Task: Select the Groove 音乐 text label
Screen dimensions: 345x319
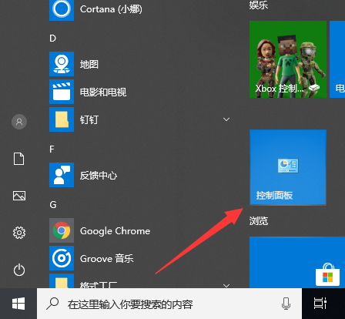Action: 107,258
